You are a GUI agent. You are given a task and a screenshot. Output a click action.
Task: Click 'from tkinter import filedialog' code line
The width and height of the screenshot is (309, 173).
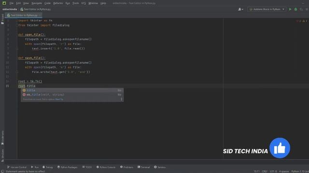coord(44,25)
